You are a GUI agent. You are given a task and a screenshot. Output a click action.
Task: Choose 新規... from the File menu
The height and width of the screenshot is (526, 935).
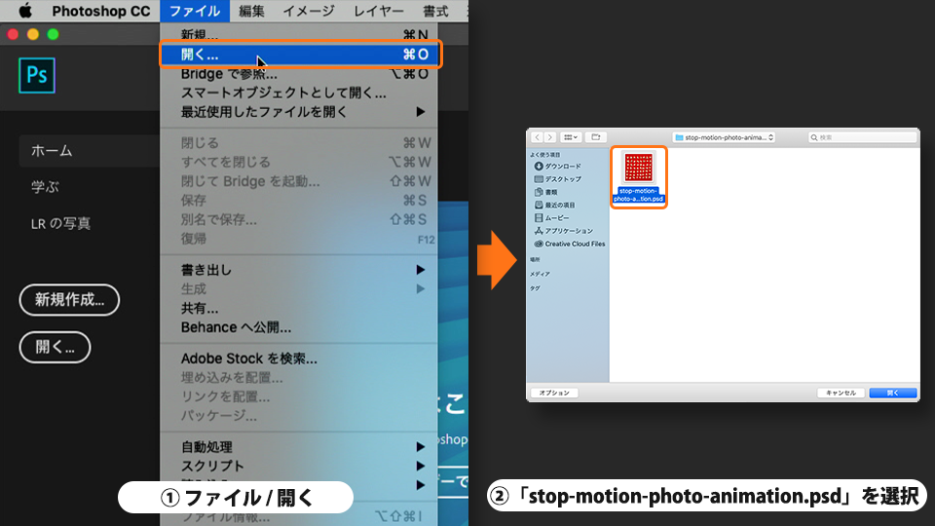299,35
